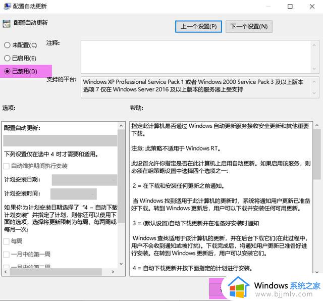This screenshot has width=323, height=301.
Task: Click the options panel horizontal scrollbar thumb
Action: click(x=56, y=272)
